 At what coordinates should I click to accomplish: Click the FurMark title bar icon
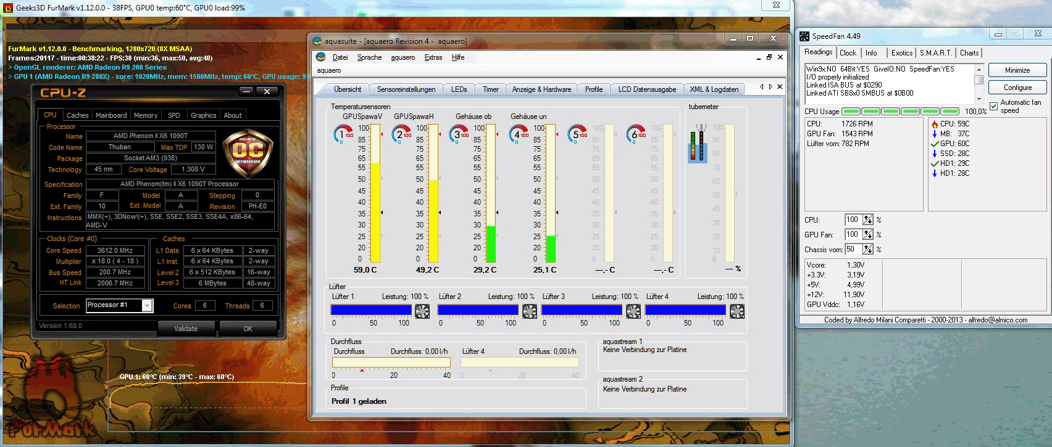pos(8,8)
